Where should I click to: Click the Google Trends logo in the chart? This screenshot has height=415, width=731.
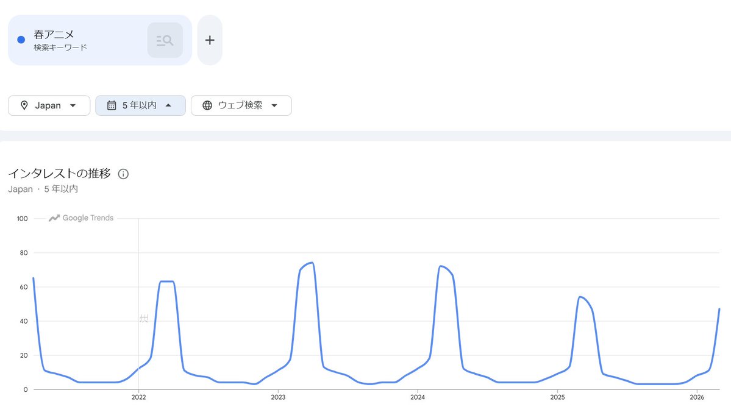point(82,218)
